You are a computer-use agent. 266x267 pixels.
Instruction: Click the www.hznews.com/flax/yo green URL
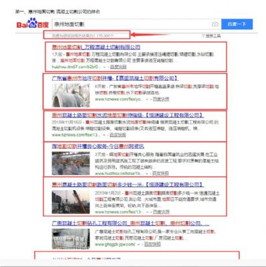click(119, 99)
